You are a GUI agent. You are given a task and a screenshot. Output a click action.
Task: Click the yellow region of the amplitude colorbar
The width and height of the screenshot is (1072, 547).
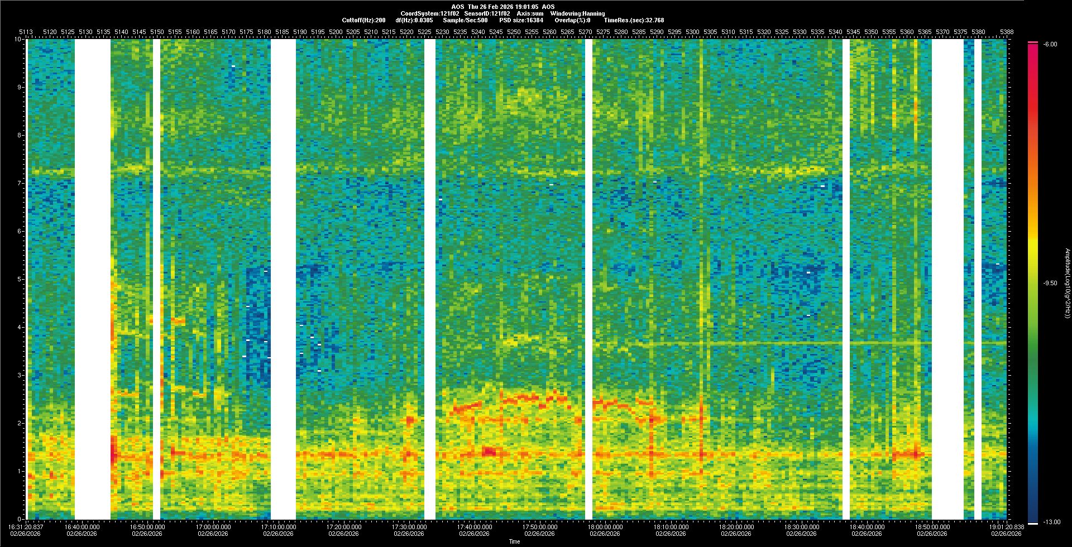1032,240
